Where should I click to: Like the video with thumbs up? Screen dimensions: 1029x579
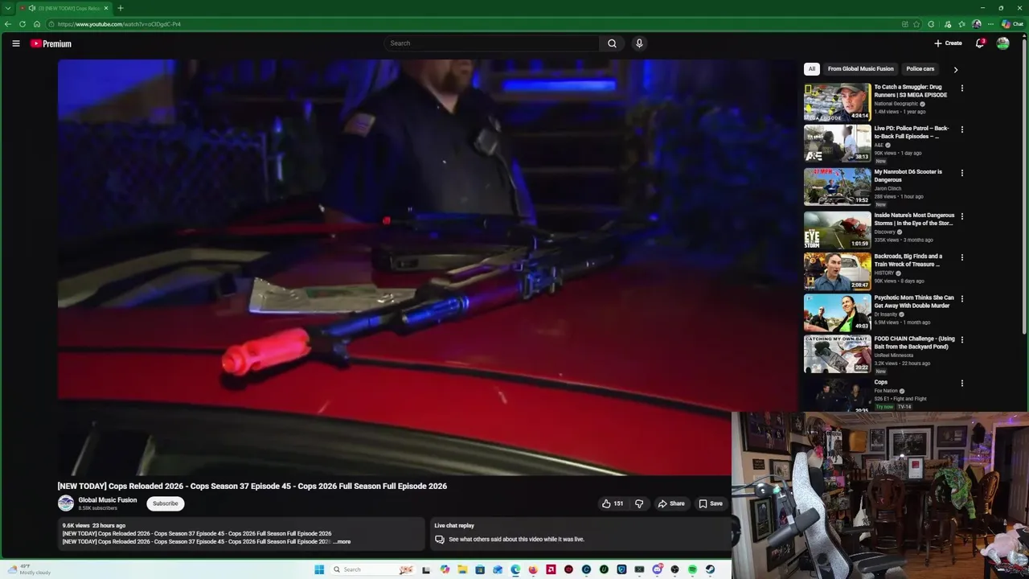tap(613, 503)
